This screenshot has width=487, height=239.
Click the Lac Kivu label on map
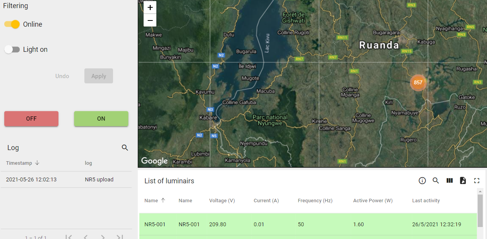267,43
